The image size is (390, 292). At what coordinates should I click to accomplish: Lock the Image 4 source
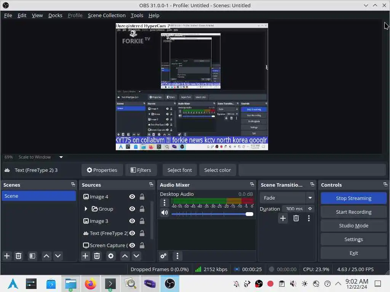click(142, 197)
